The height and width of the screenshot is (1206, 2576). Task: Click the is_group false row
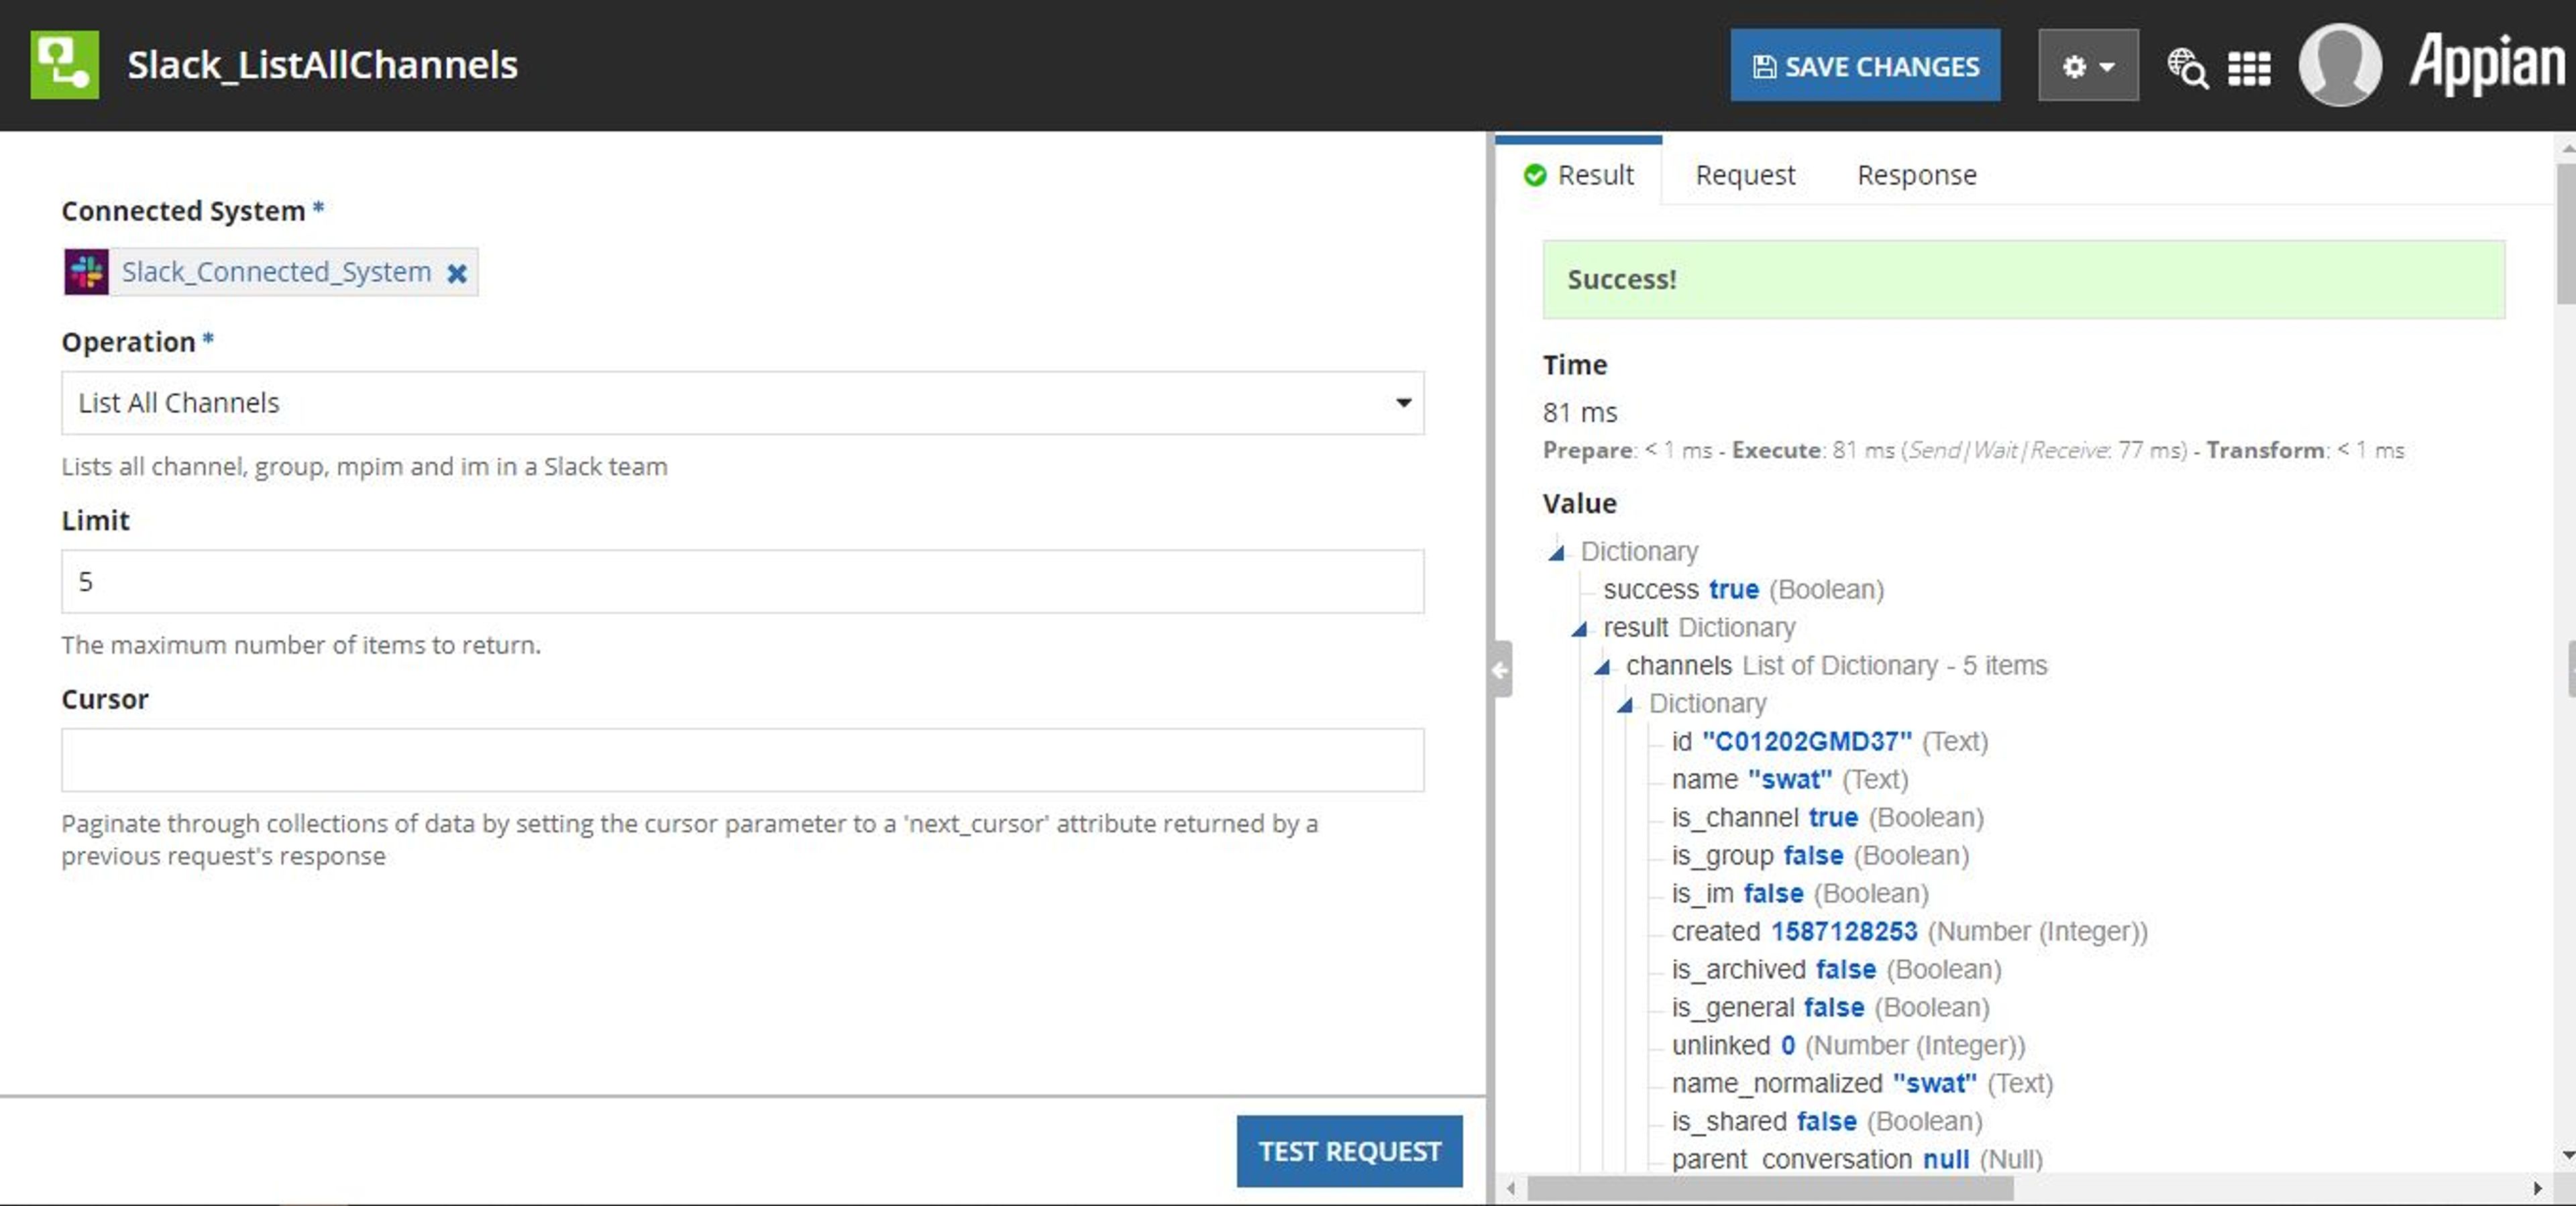click(1820, 855)
